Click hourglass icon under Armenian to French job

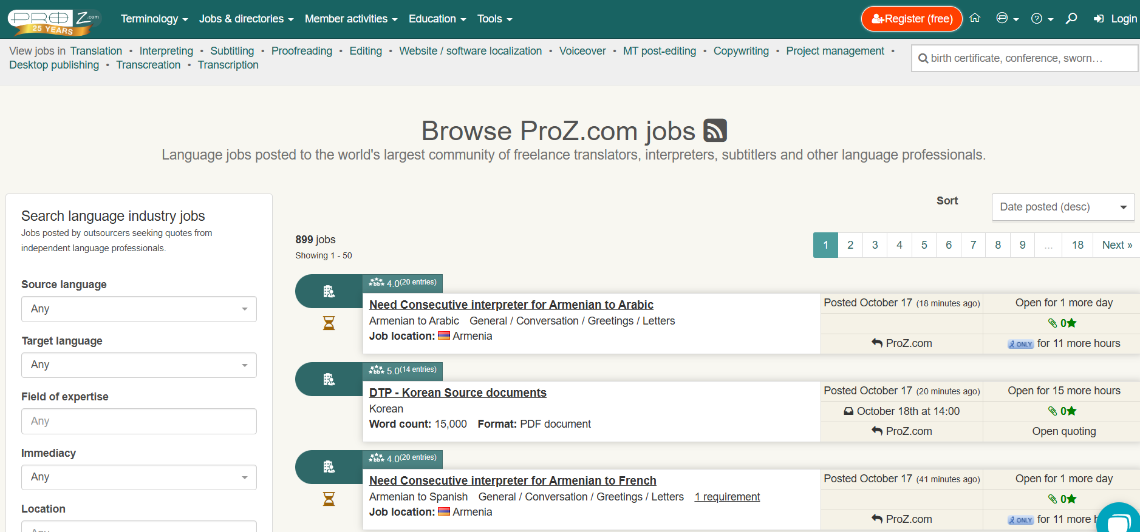click(329, 499)
